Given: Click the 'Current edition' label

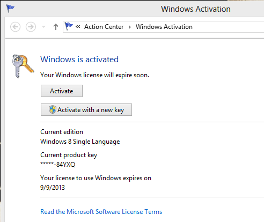Looking at the screenshot, I should (62, 132).
